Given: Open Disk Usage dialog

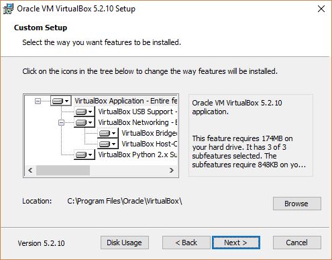Looking at the screenshot, I should click(x=125, y=243).
